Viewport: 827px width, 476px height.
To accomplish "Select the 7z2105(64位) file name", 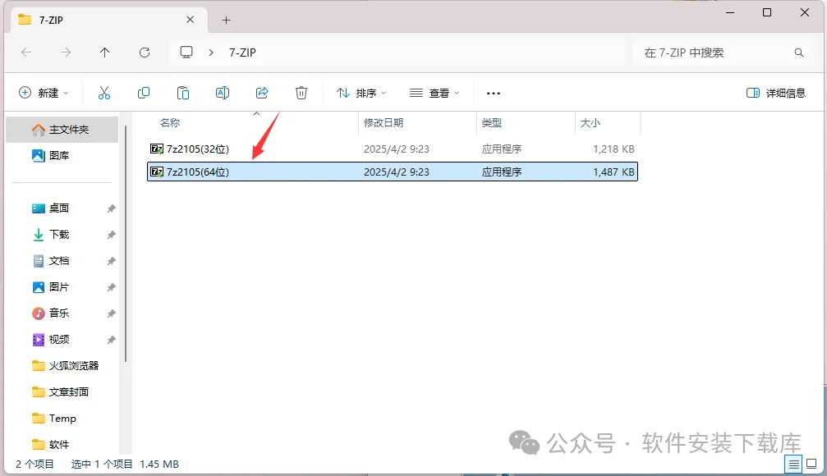I will 198,172.
